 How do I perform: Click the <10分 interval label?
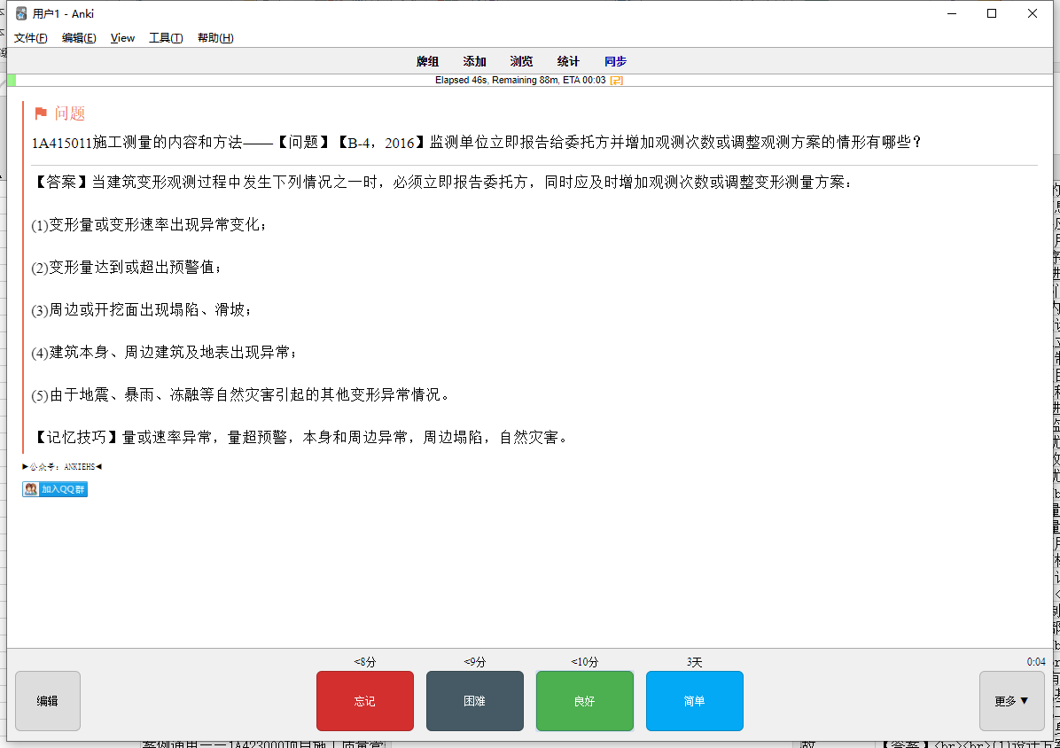[585, 662]
